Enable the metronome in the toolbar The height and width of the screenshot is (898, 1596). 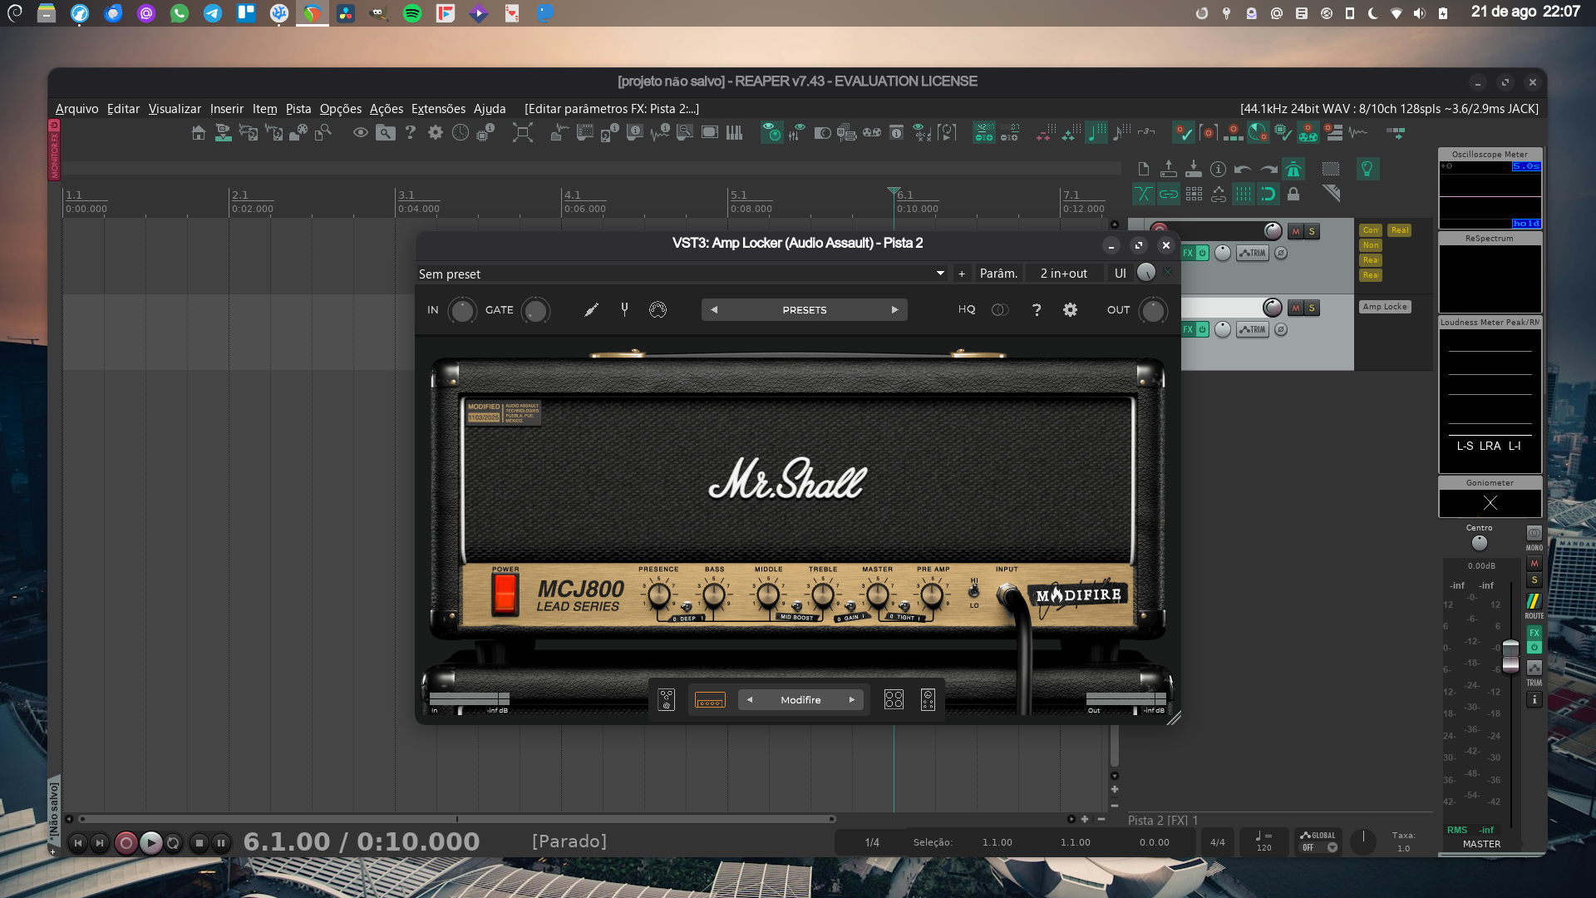[1293, 169]
